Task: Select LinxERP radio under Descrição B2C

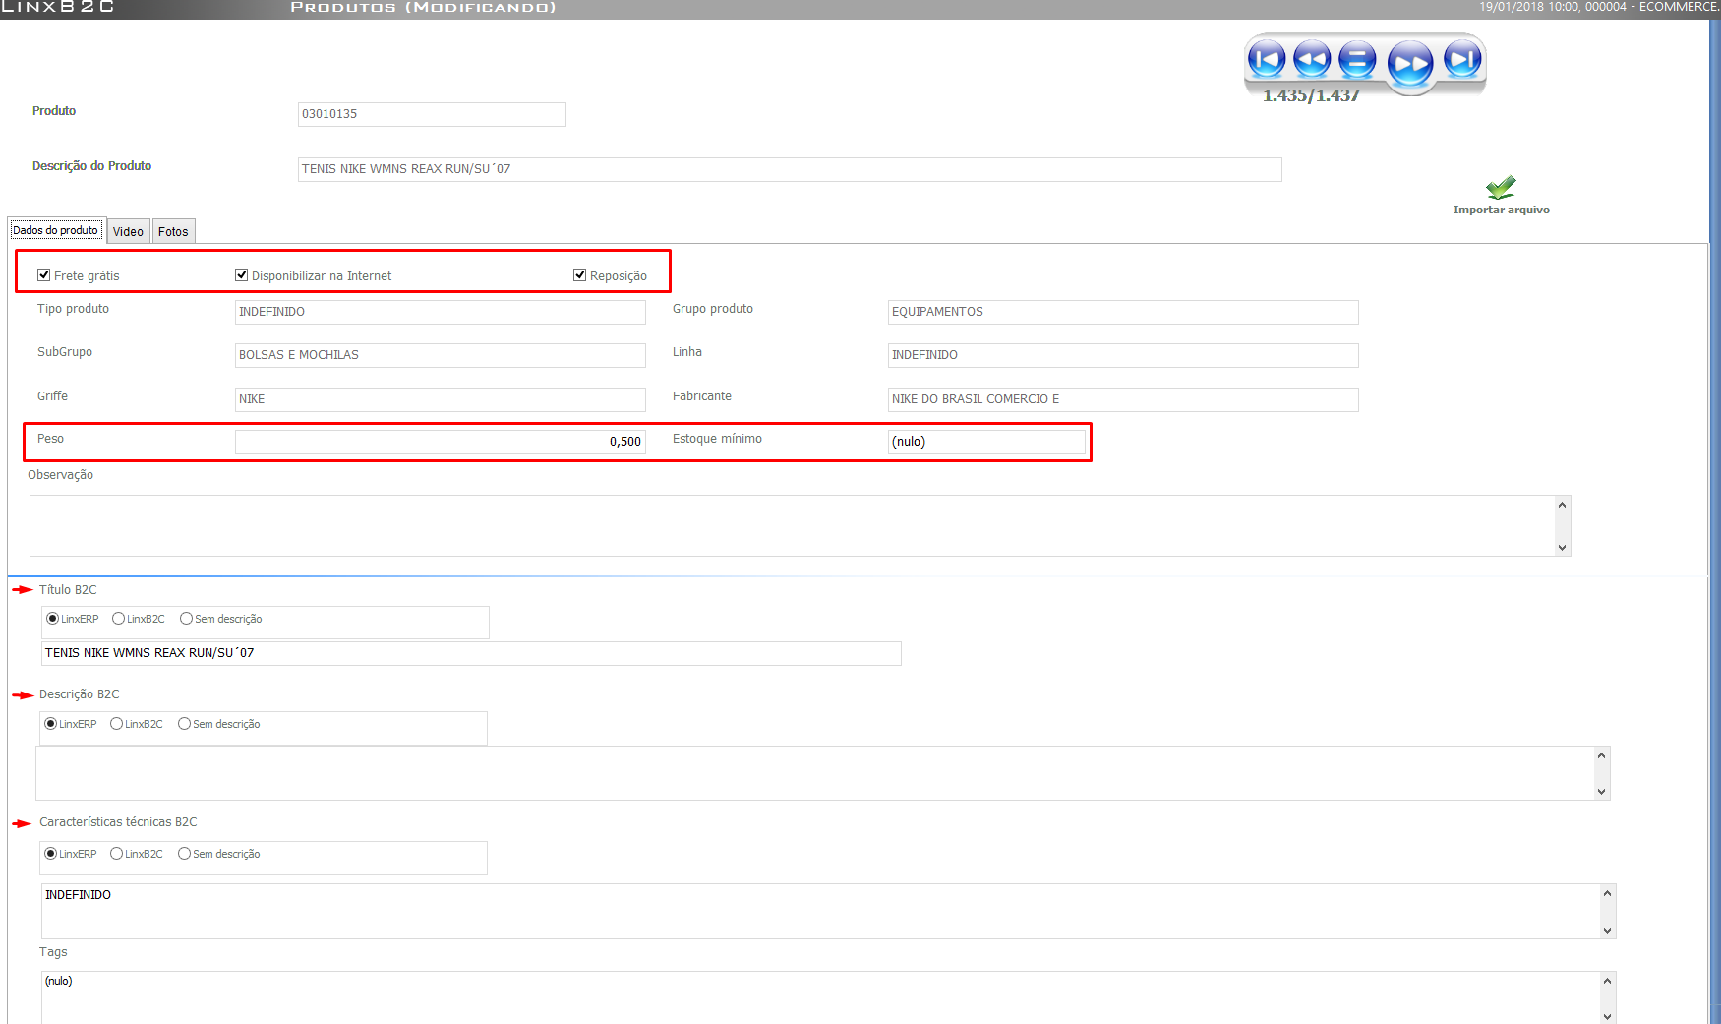Action: tap(50, 724)
